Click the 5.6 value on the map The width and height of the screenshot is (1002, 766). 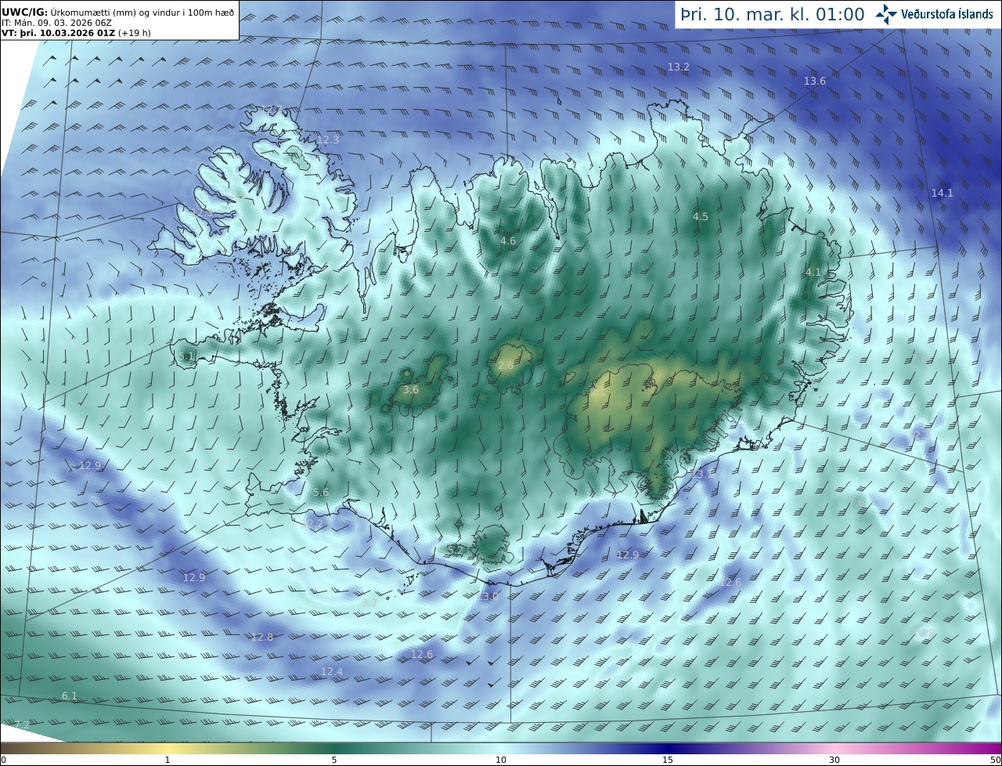tap(321, 492)
